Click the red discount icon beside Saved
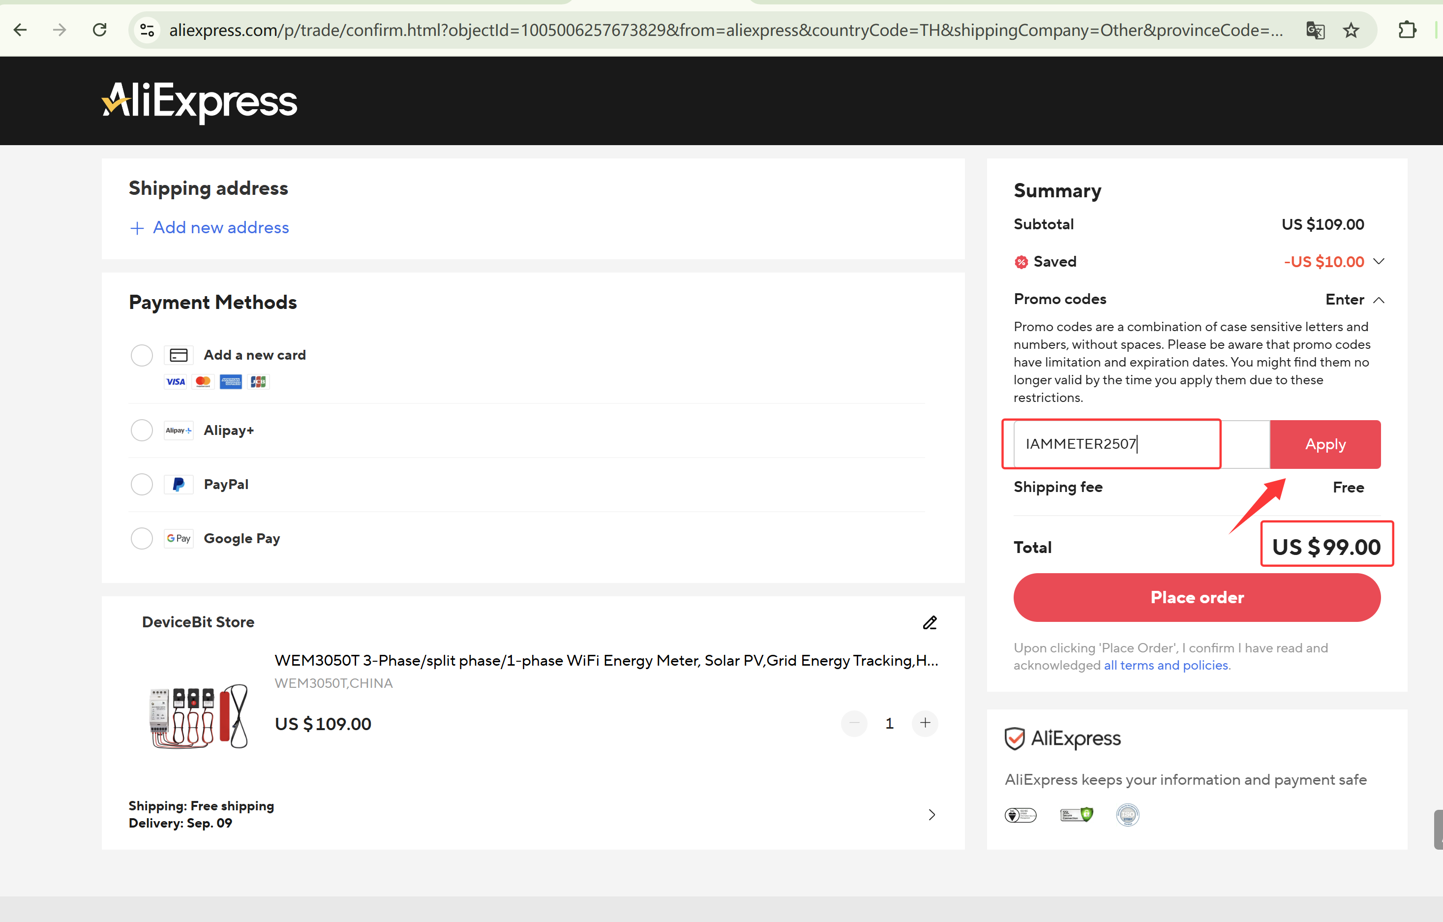This screenshot has width=1443, height=922. 1021,262
